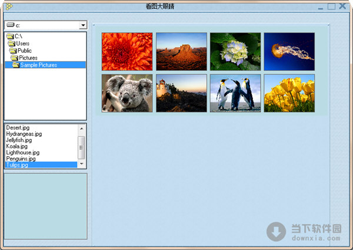Click the file list scroll down arrow

[x=82, y=164]
